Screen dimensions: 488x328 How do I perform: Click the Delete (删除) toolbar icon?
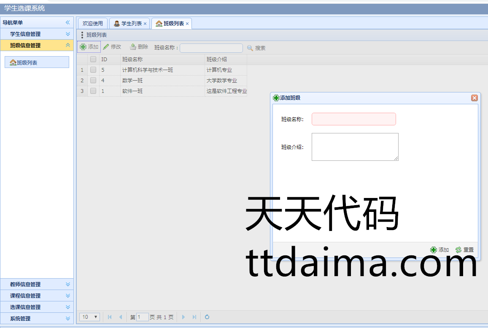click(x=133, y=47)
